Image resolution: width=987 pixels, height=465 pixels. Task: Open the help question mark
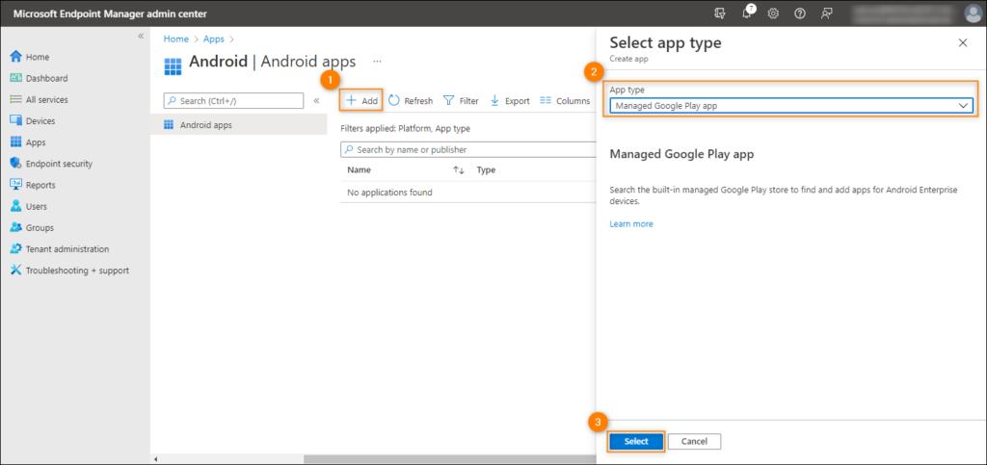pyautogui.click(x=799, y=13)
